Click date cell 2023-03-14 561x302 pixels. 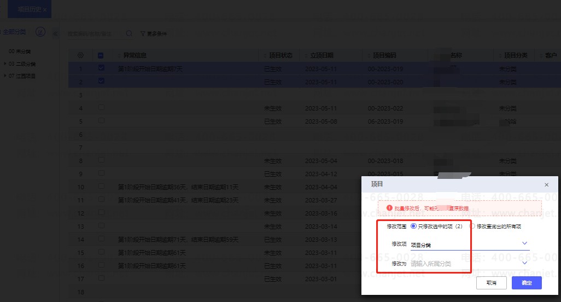click(321, 226)
